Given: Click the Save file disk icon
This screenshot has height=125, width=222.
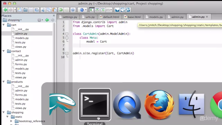Looking at the screenshot, I should [x=31, y=10].
